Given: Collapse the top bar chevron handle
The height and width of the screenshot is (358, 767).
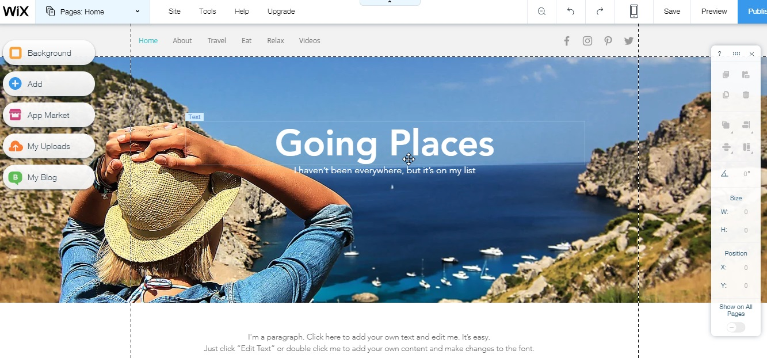Looking at the screenshot, I should (x=390, y=3).
